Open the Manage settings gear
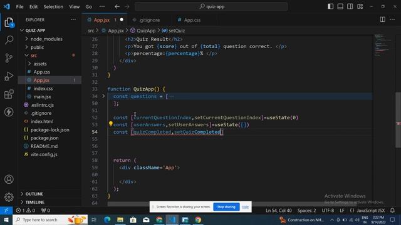The height and width of the screenshot is (225, 401). pos(9,197)
